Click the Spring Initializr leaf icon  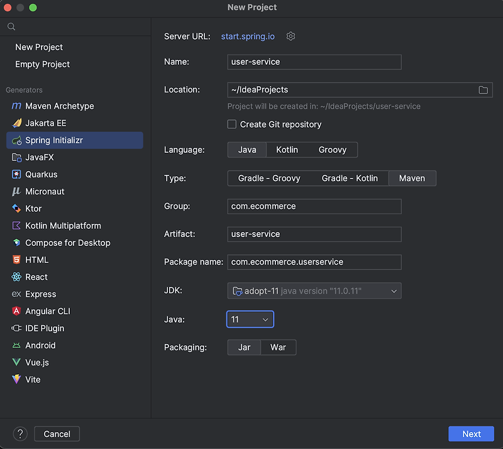(16, 140)
